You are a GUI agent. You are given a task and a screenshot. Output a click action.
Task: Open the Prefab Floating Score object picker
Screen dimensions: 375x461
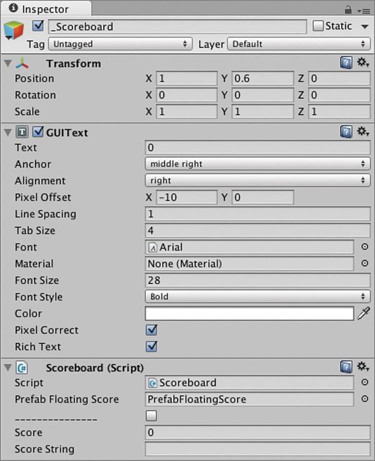(x=364, y=399)
